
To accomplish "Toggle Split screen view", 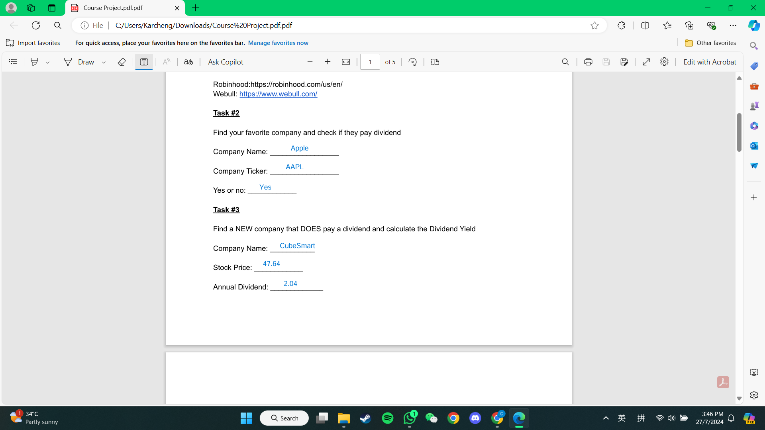I will coord(645,25).
